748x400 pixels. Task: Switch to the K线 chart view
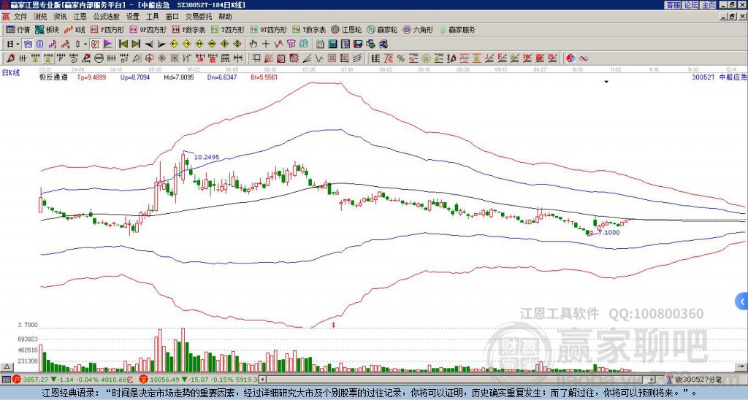(x=74, y=29)
